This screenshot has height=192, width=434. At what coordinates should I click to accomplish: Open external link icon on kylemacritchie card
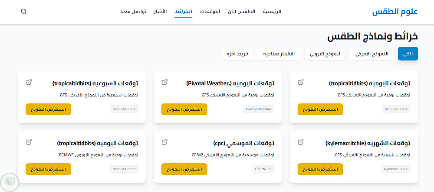click(301, 142)
